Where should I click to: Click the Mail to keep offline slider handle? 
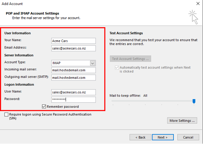[194, 101]
